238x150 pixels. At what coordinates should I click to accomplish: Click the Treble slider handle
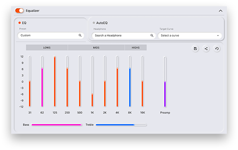pos(134,125)
